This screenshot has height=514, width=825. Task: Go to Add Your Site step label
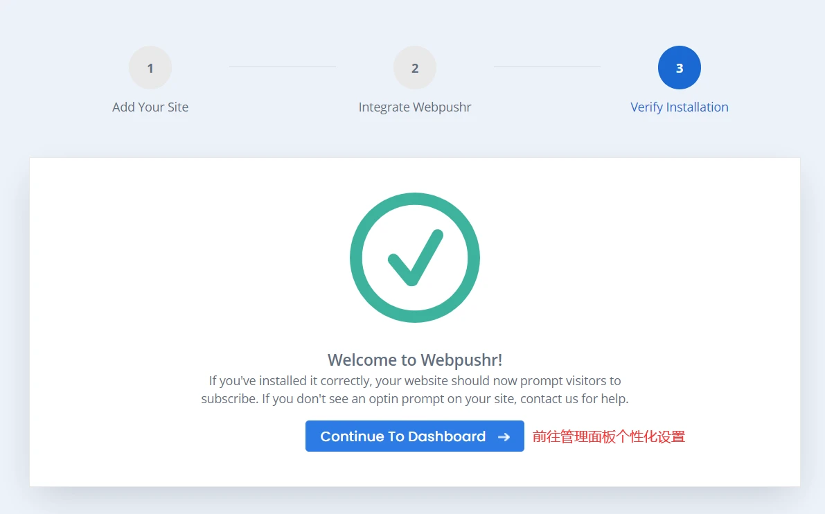tap(150, 107)
